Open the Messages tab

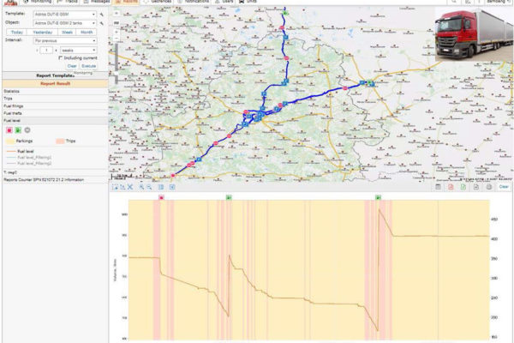click(x=97, y=2)
